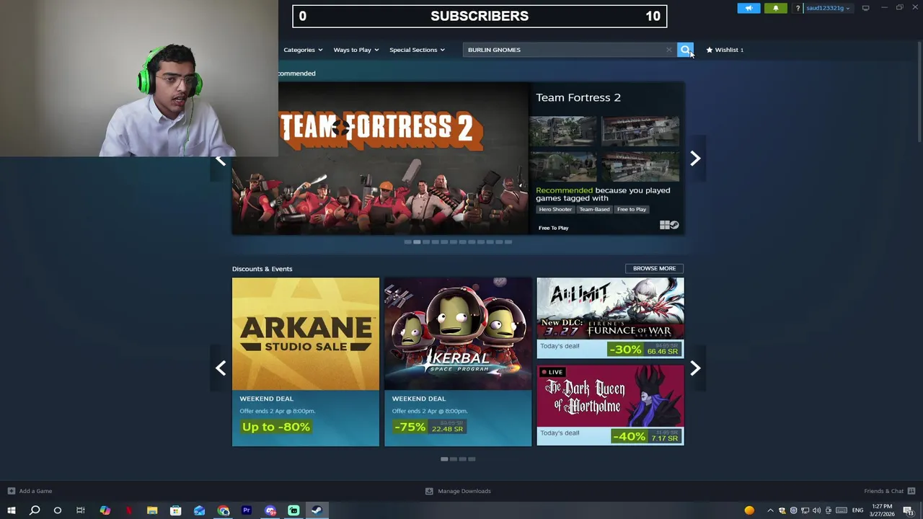Open Windows taskbar search

point(35,510)
